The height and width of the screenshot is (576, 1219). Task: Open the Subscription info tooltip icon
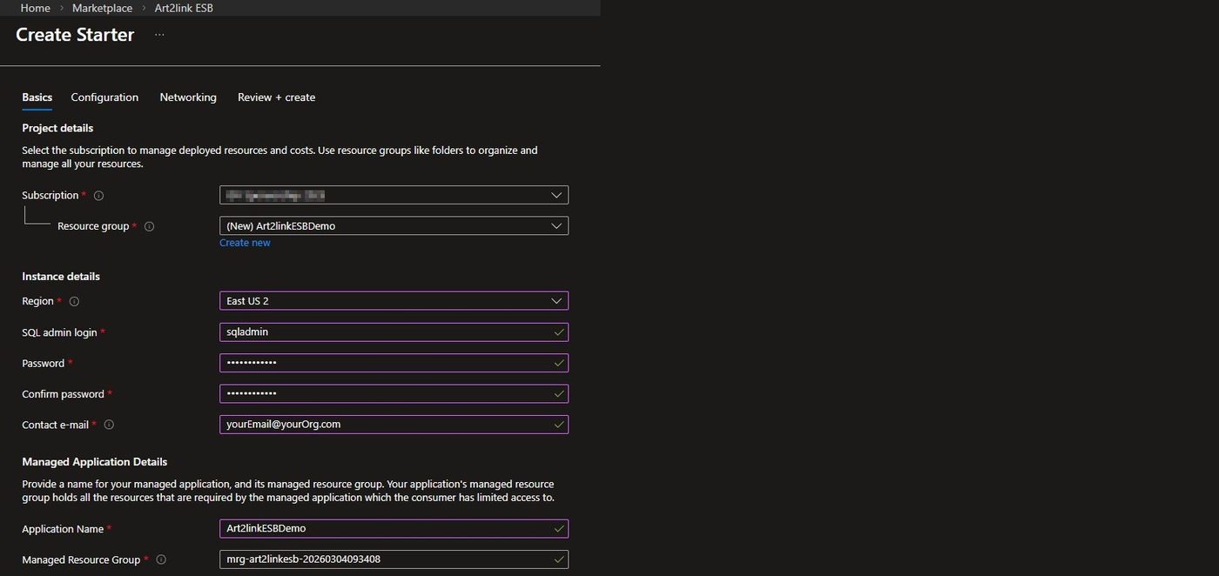coord(98,195)
